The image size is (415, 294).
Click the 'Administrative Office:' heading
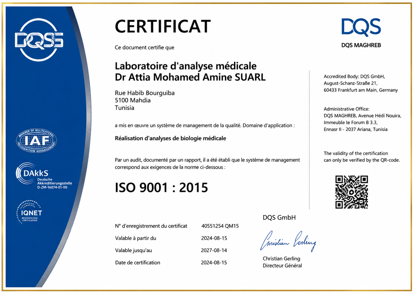tap(347, 109)
